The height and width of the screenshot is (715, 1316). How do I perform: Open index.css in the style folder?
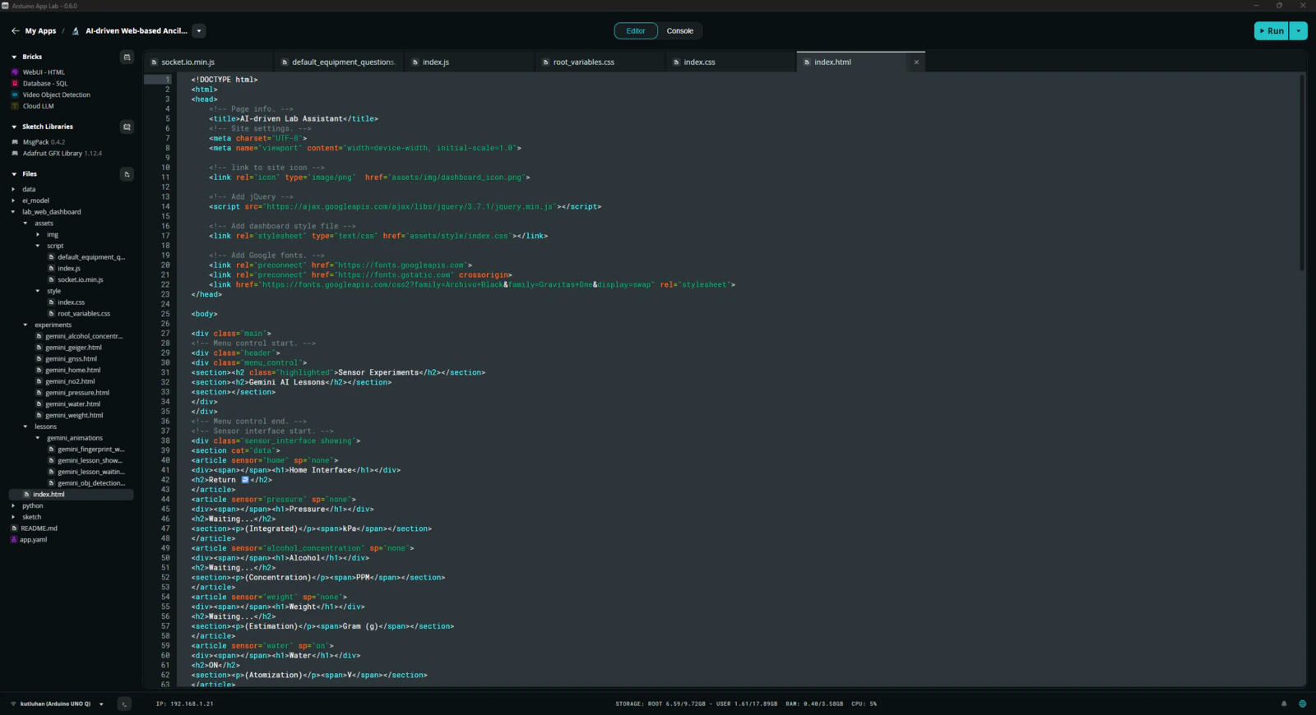click(67, 302)
